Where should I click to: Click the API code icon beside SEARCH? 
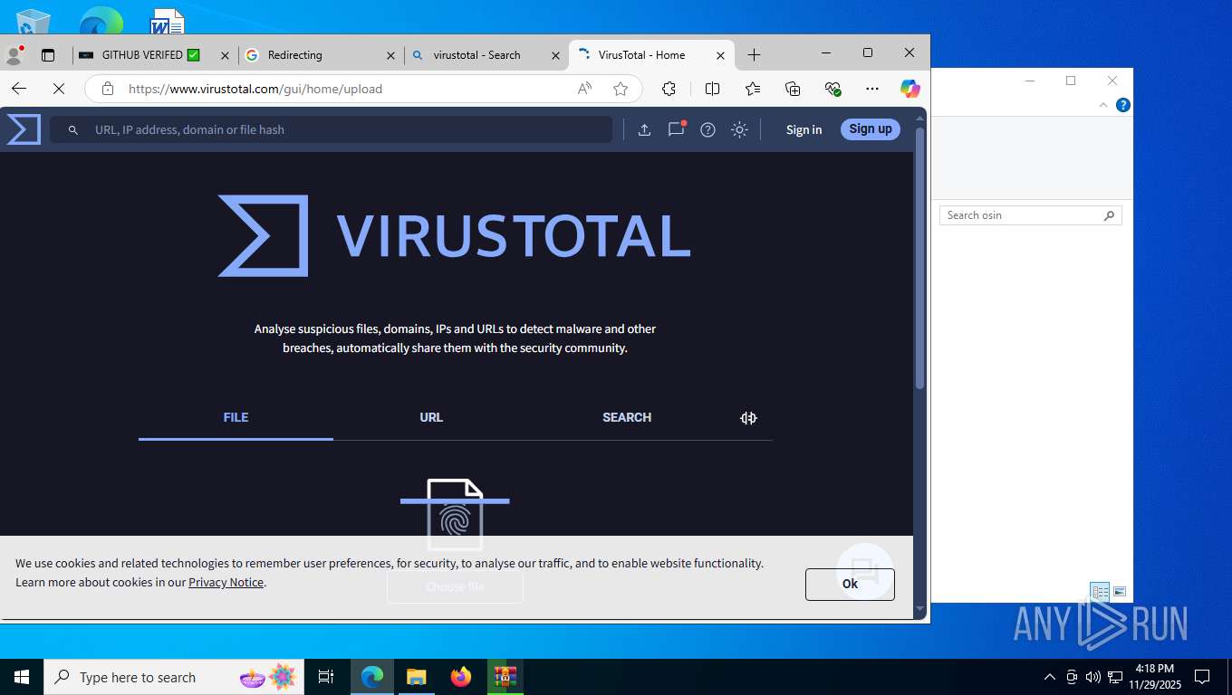pyautogui.click(x=748, y=418)
